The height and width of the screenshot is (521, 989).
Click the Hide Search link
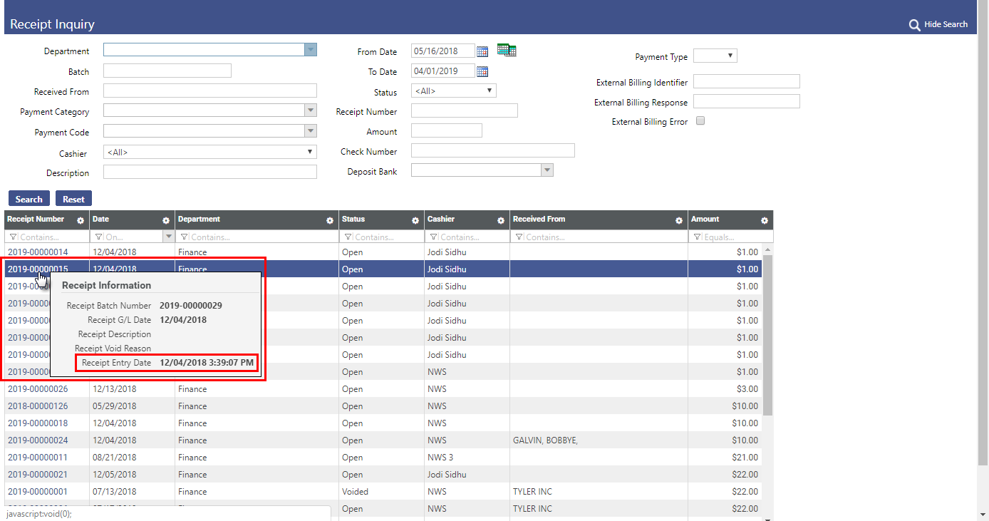coord(946,25)
